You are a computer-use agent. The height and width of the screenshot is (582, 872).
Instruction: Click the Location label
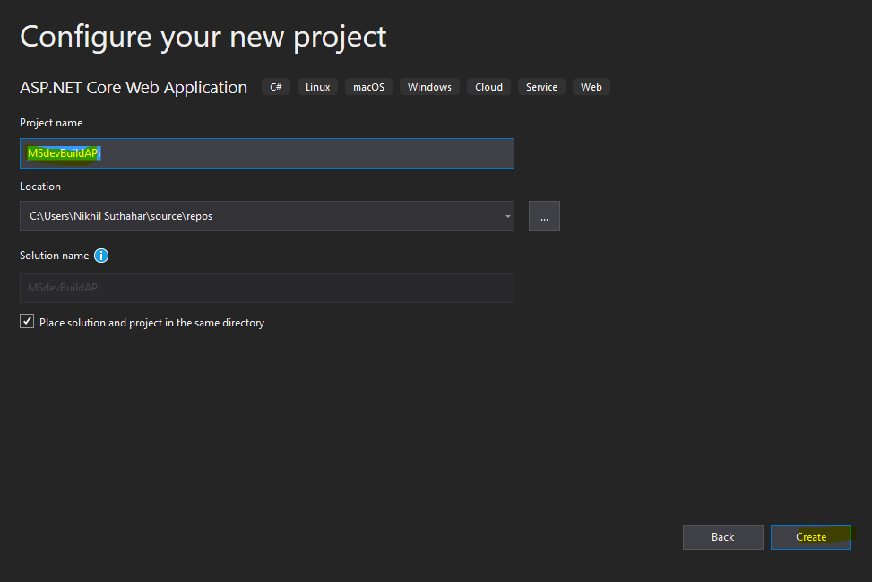(x=40, y=187)
